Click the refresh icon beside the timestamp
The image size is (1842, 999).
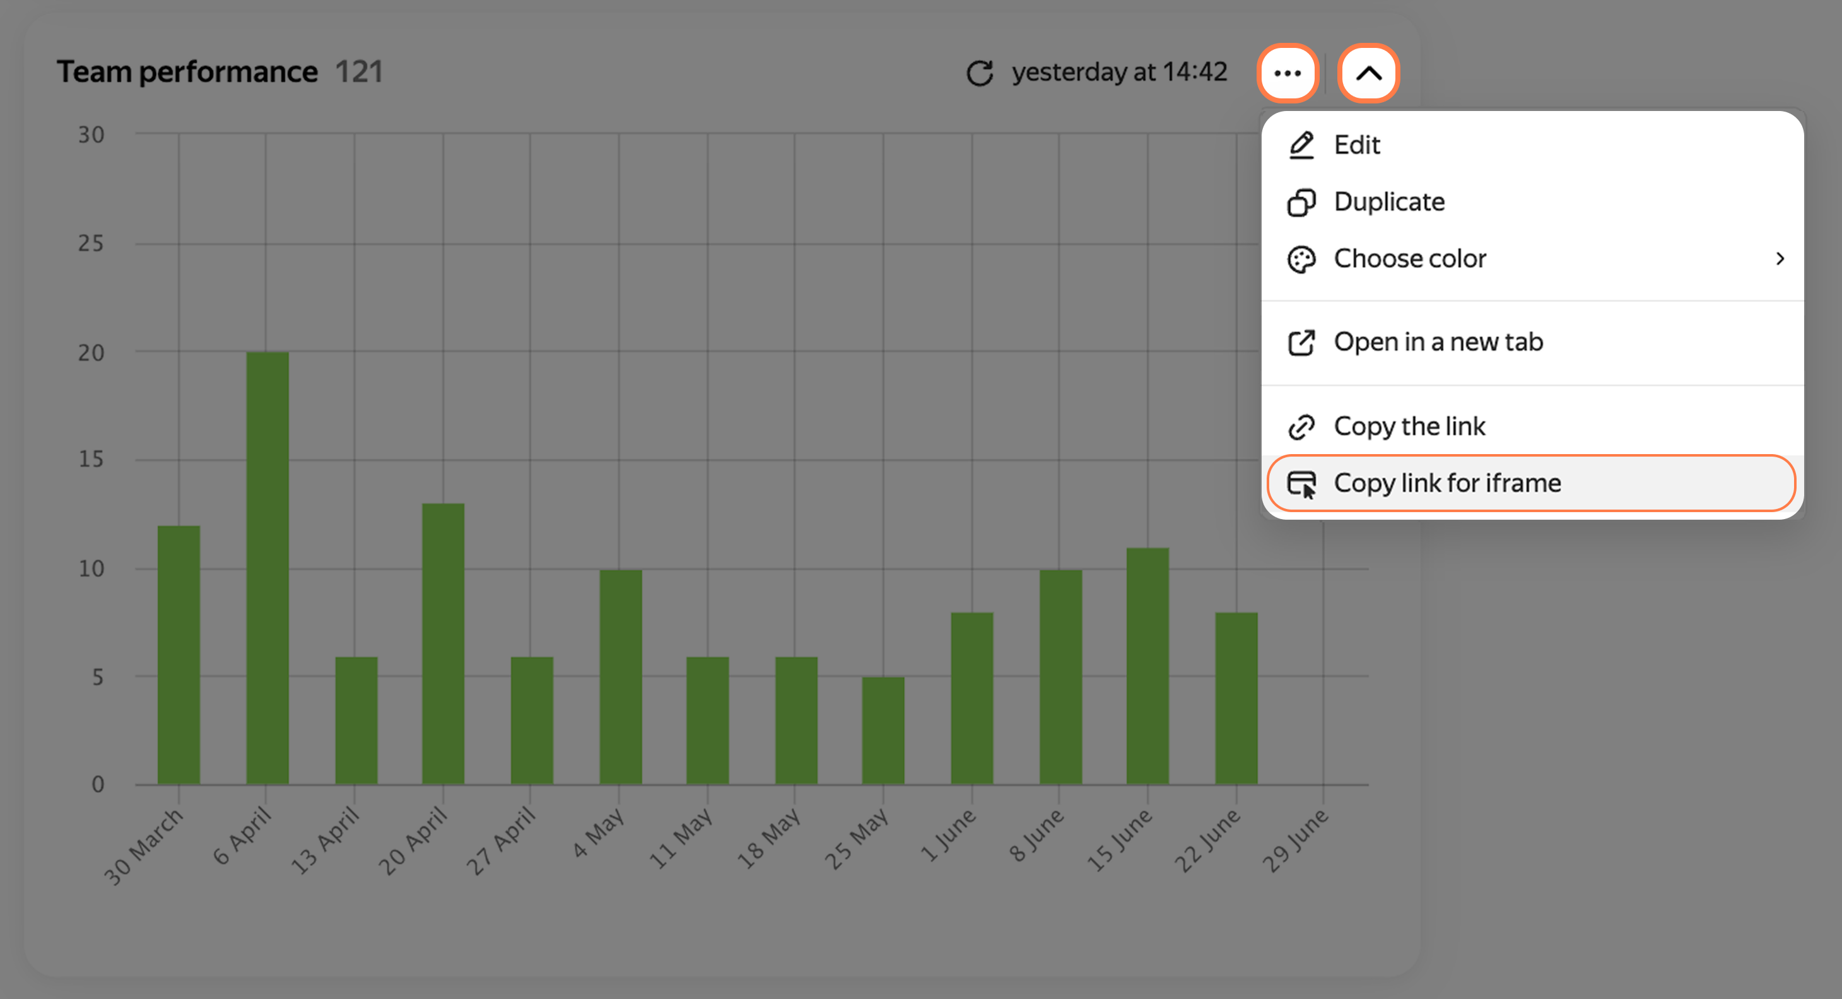click(980, 73)
